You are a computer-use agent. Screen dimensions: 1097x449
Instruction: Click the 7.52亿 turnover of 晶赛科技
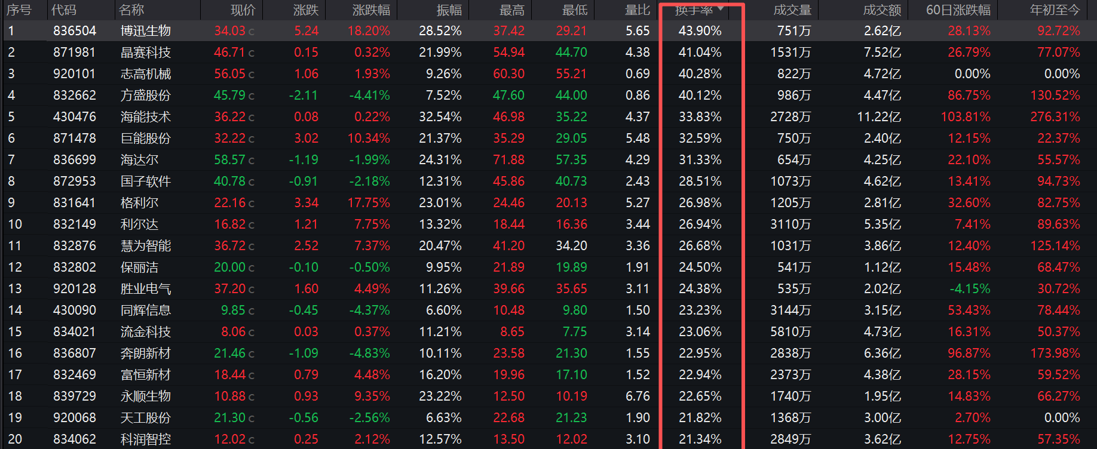pyautogui.click(x=882, y=53)
